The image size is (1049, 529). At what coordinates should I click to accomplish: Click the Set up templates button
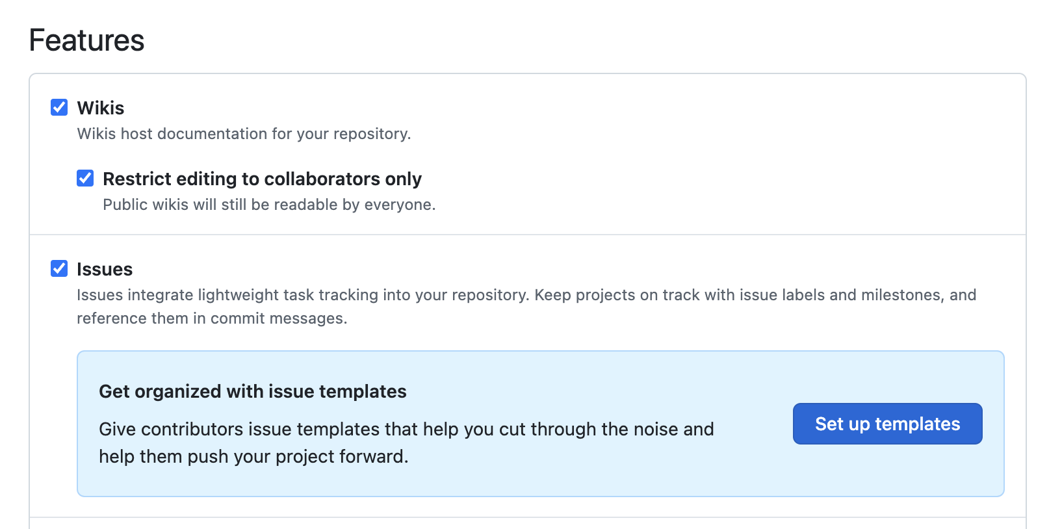tap(887, 424)
